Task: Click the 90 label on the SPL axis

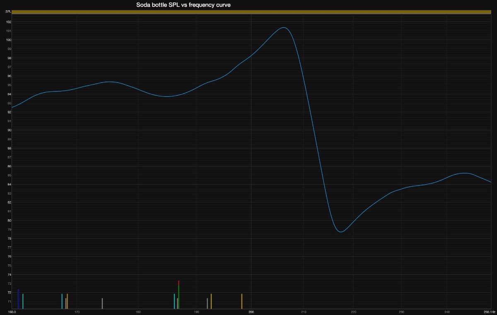Action: coord(9,130)
